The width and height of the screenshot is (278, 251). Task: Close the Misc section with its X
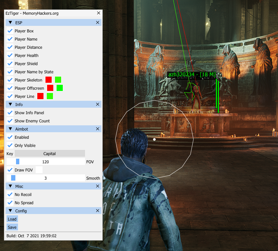point(97,186)
